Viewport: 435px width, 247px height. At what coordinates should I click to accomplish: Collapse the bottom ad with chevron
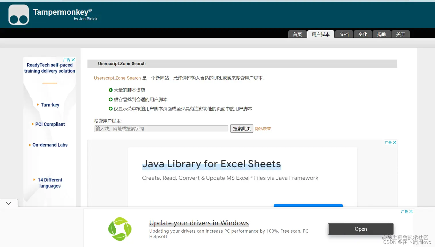pyautogui.click(x=8, y=203)
